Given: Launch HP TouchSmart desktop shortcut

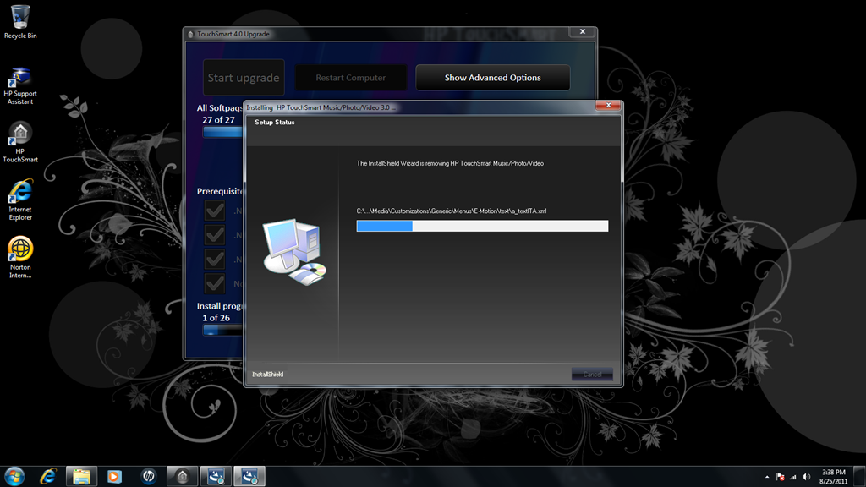Looking at the screenshot, I should tap(20, 142).
